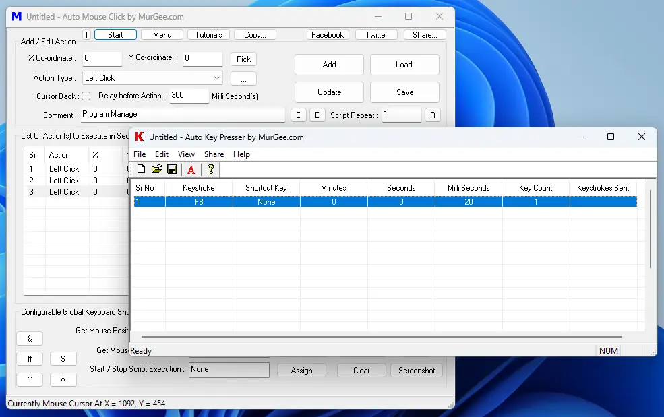Viewport: 664px width, 417px height.
Task: Click the Share... button
Action: coord(425,35)
